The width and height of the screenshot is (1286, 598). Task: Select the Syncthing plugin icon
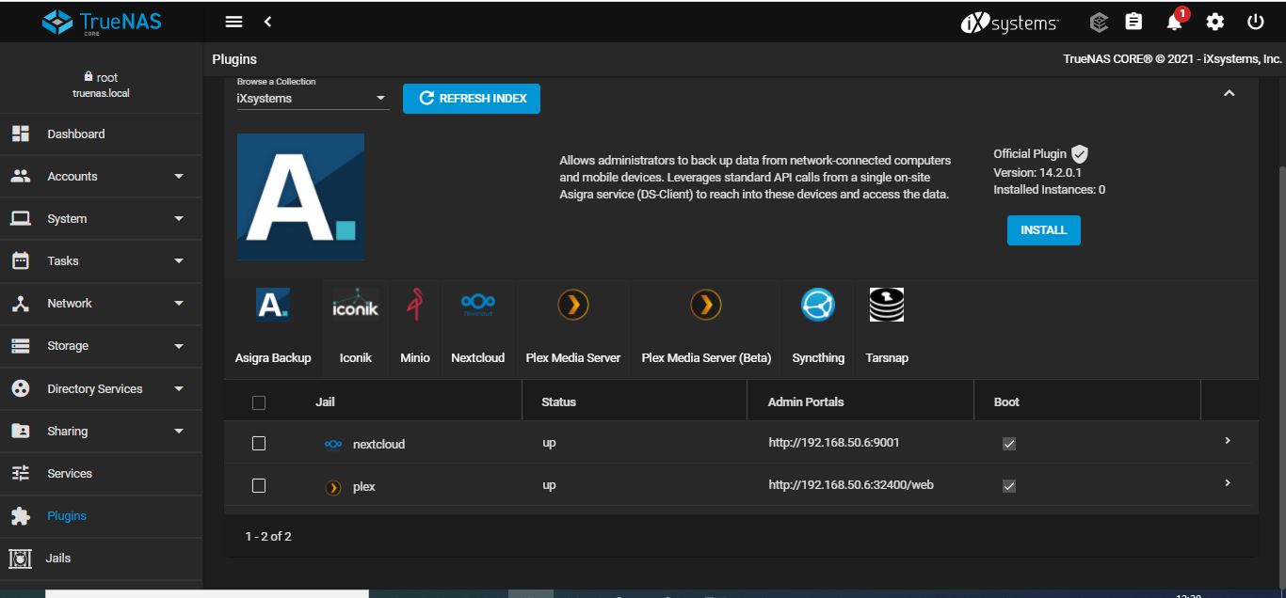pos(818,305)
